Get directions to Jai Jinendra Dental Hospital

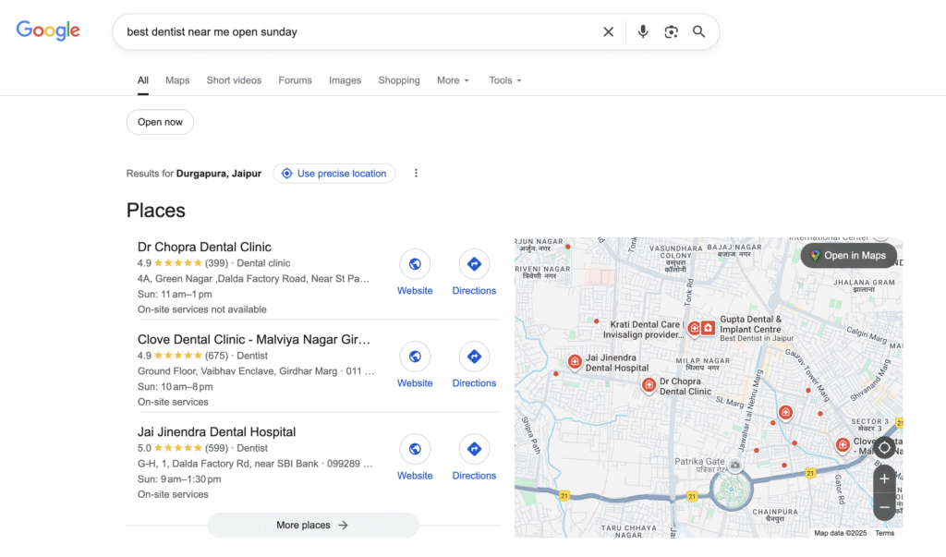coord(474,450)
